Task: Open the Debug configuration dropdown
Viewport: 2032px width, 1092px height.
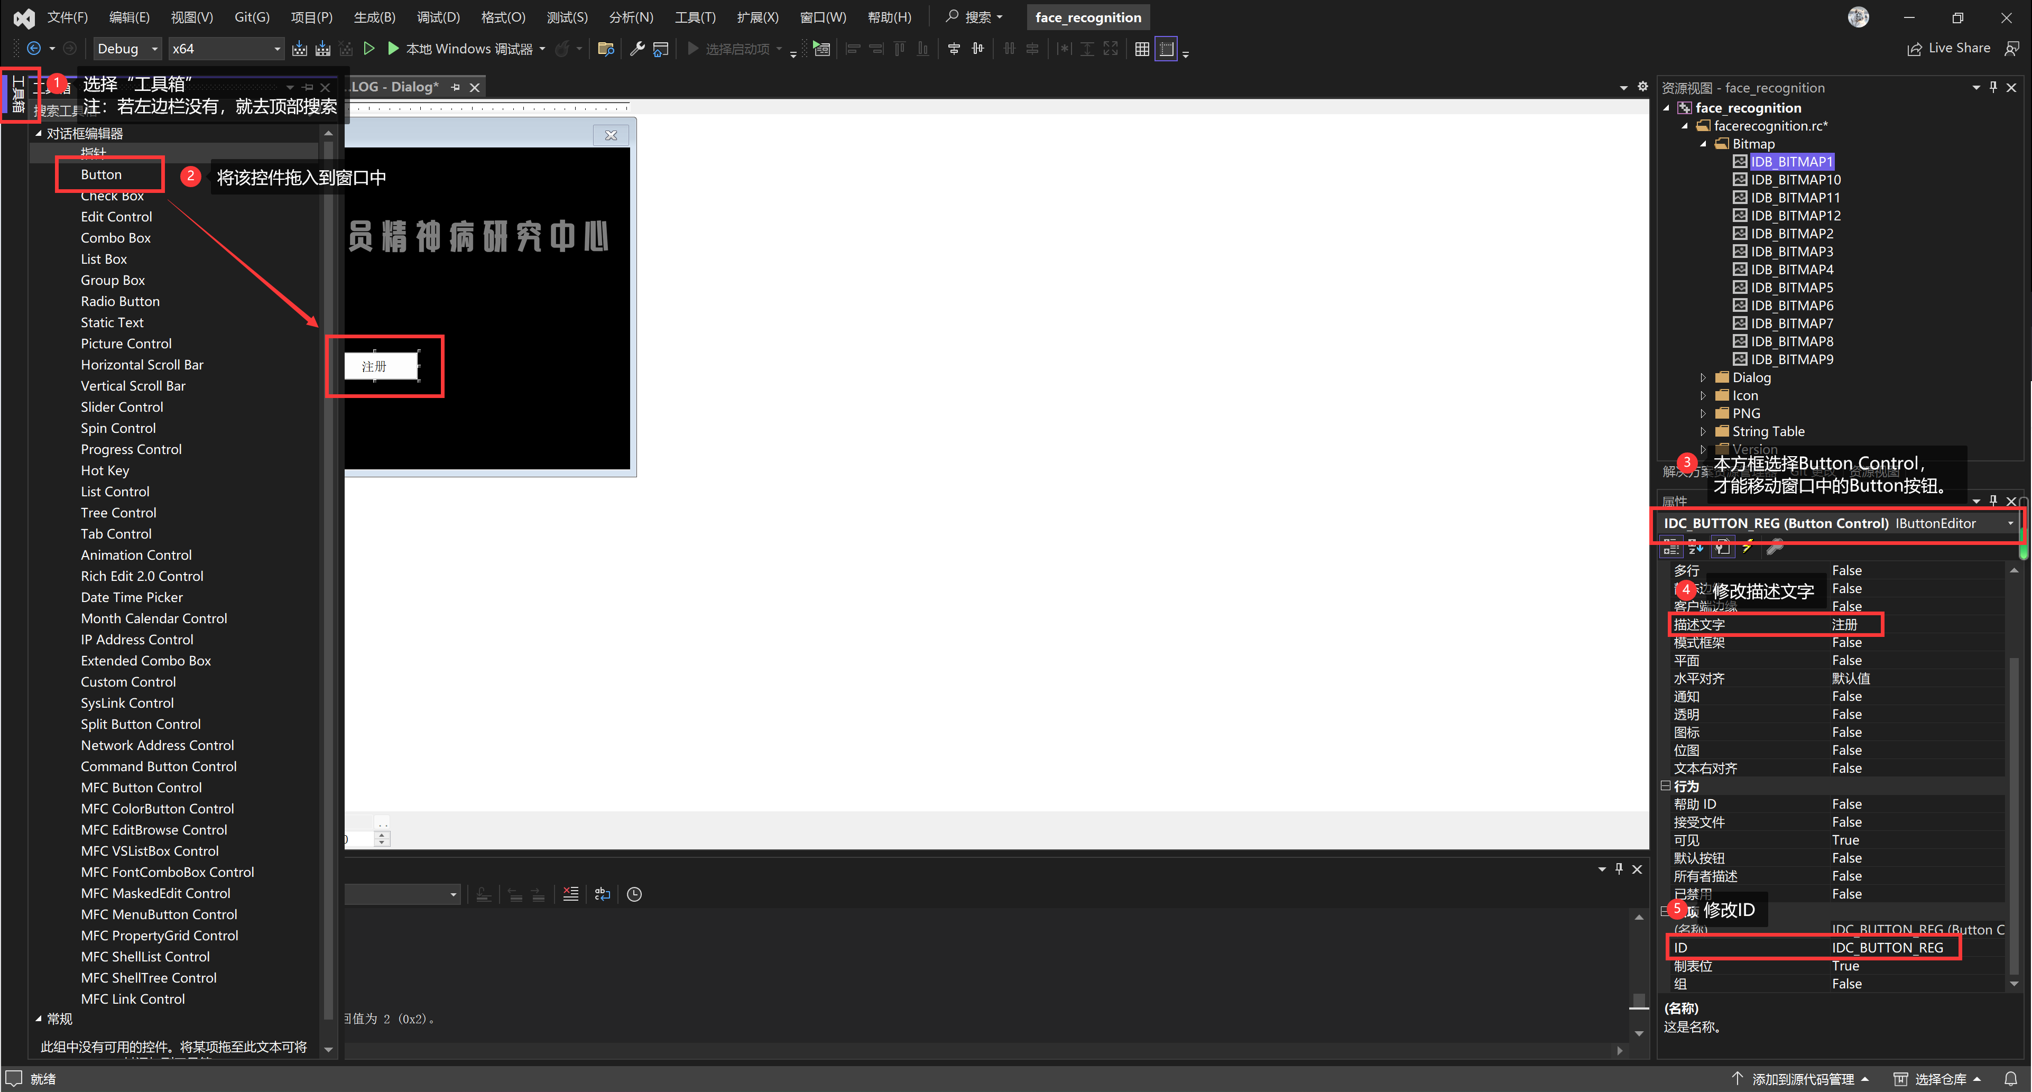Action: pos(154,48)
